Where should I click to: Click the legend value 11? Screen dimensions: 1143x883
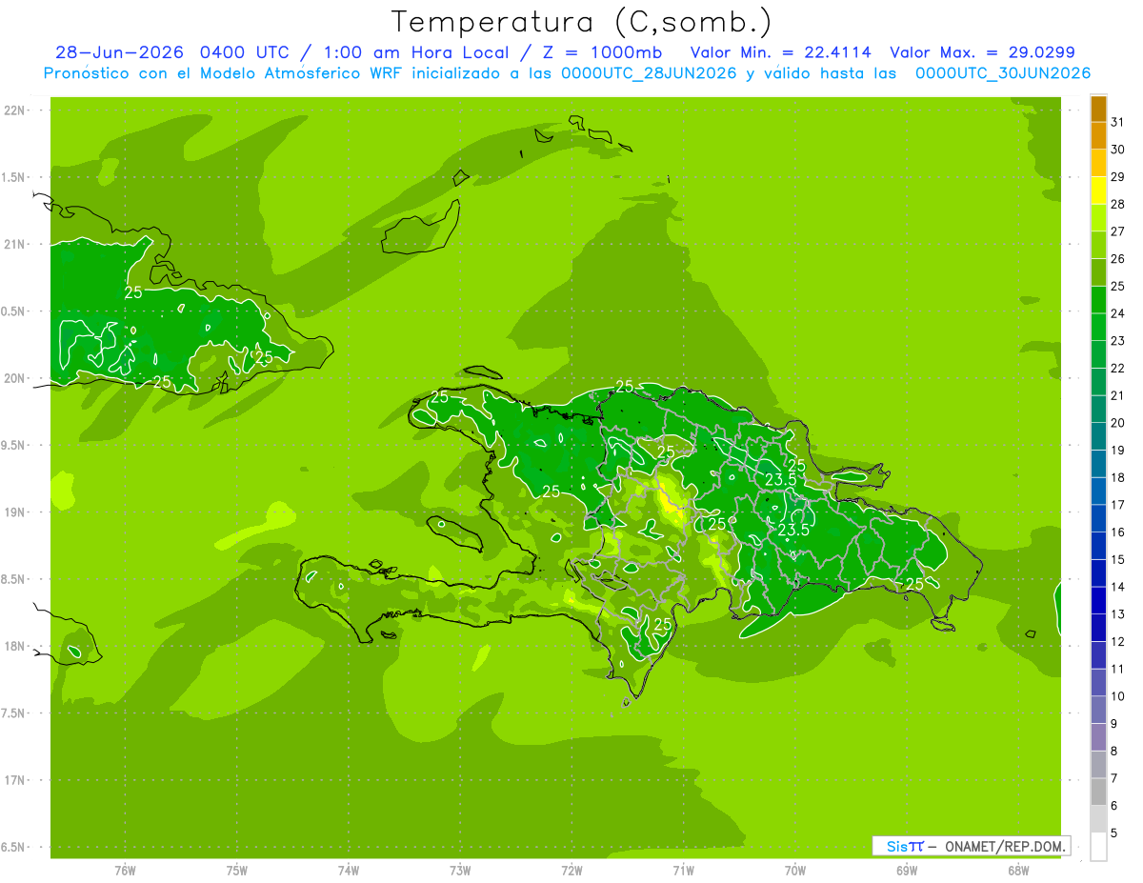click(x=1118, y=669)
